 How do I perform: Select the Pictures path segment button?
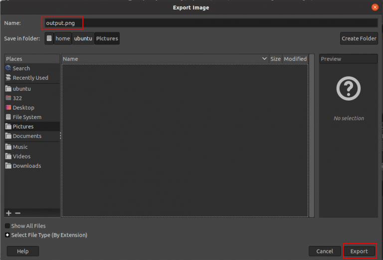click(x=107, y=38)
